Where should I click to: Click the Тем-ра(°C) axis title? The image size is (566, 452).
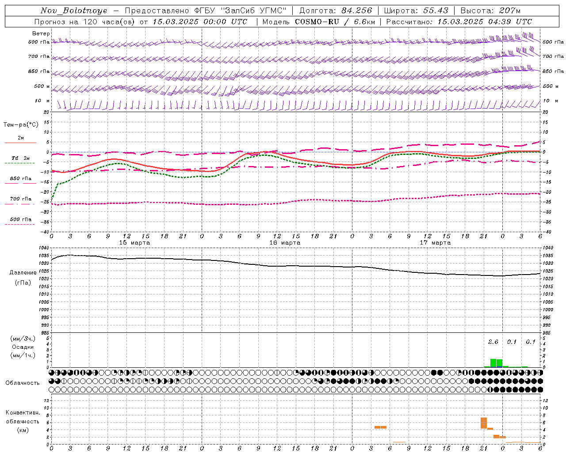tap(21, 125)
